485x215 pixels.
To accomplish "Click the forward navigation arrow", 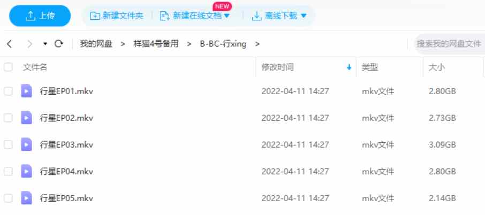I will pyautogui.click(x=29, y=44).
